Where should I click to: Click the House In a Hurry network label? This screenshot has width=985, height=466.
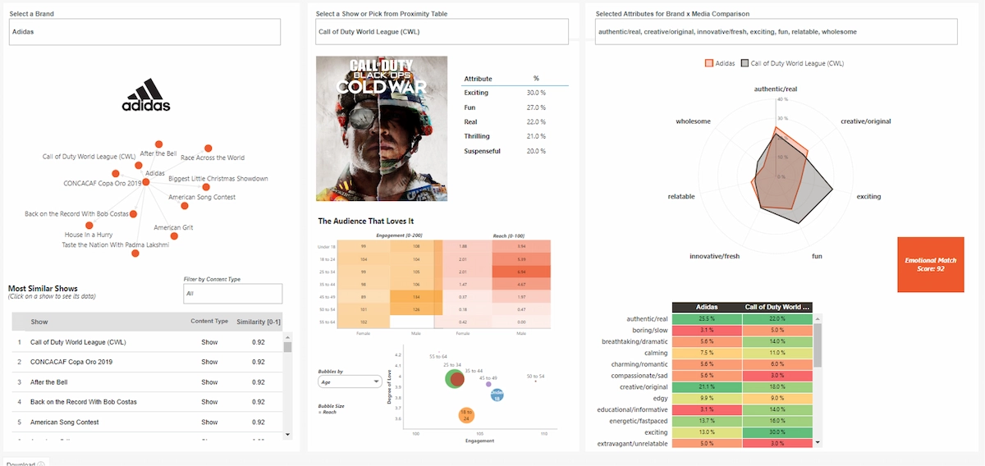87,235
